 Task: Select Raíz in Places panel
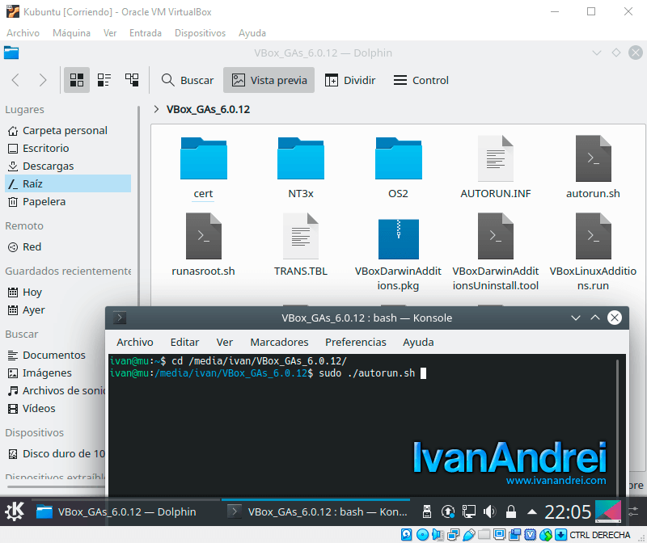[x=68, y=184]
